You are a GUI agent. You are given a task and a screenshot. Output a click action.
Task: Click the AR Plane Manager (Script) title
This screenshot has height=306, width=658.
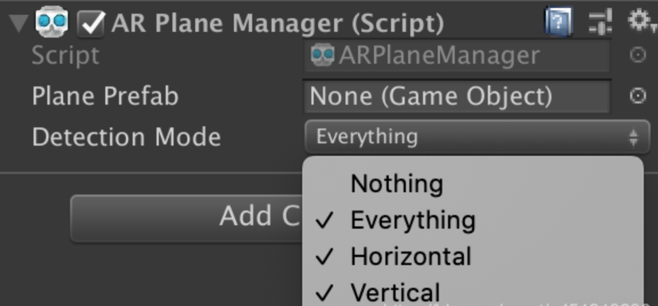pyautogui.click(x=278, y=23)
